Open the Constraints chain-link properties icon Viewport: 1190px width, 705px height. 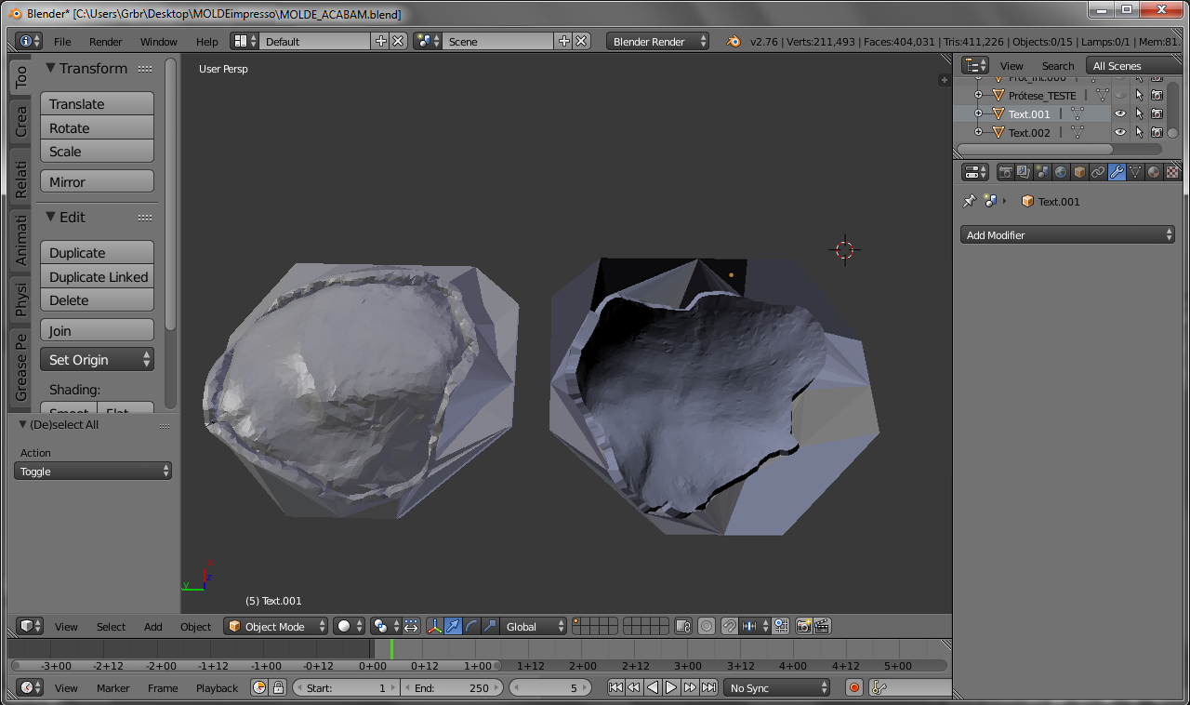[x=1098, y=172]
